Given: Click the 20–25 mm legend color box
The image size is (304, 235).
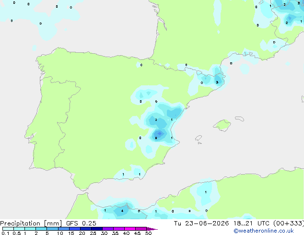Looking at the screenshot, I should click(x=86, y=229).
